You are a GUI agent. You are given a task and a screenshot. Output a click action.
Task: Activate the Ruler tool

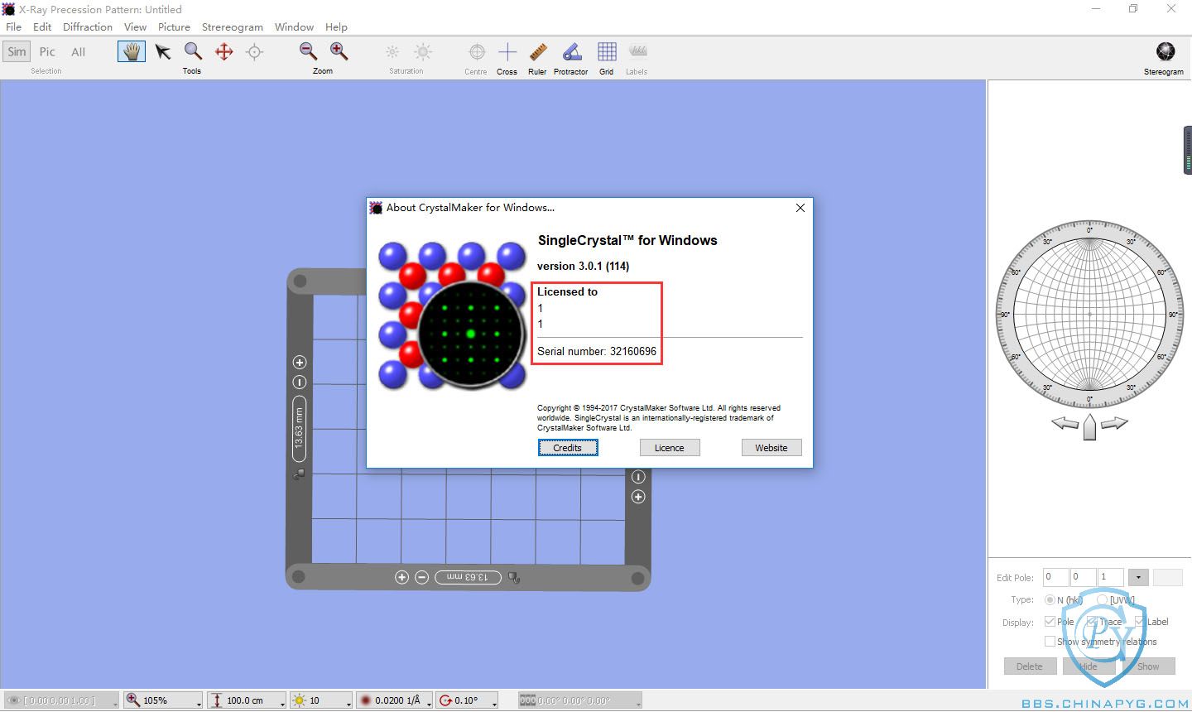[x=538, y=52]
